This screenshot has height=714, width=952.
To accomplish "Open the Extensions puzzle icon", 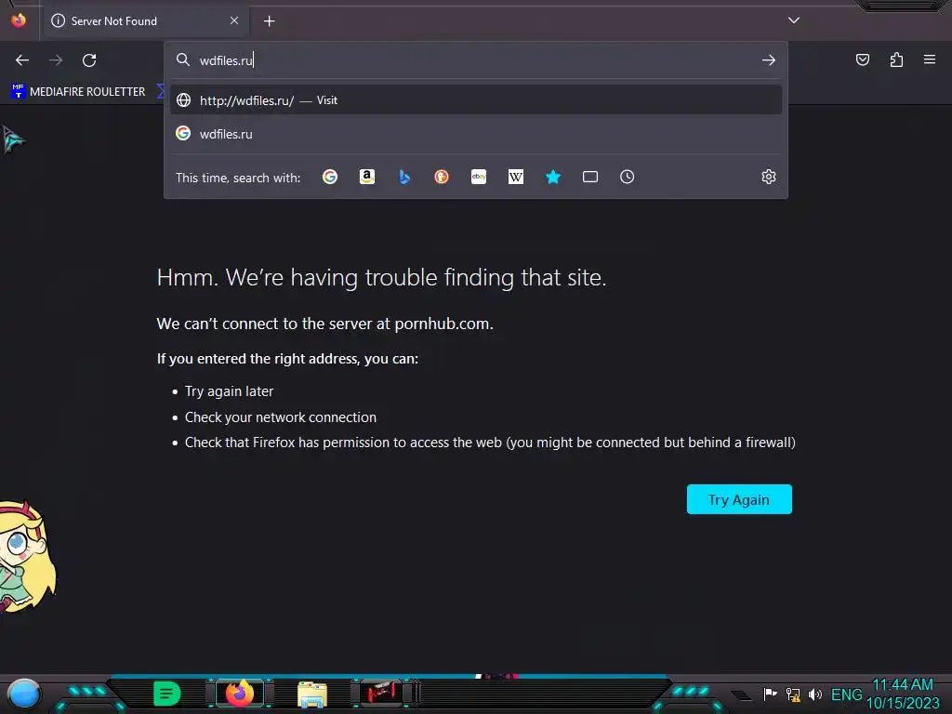I will (x=896, y=59).
